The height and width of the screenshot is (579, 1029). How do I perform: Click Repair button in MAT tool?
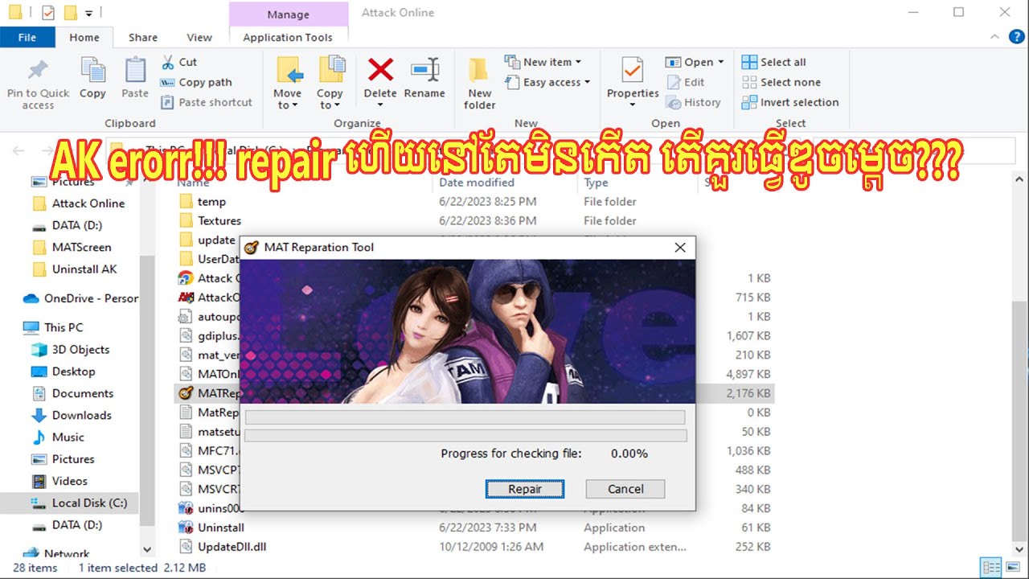525,489
